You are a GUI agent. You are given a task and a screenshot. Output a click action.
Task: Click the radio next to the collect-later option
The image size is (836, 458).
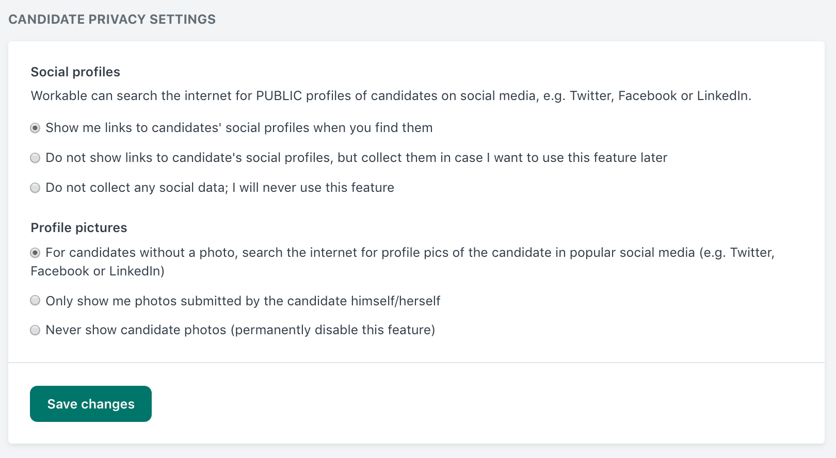coord(35,158)
